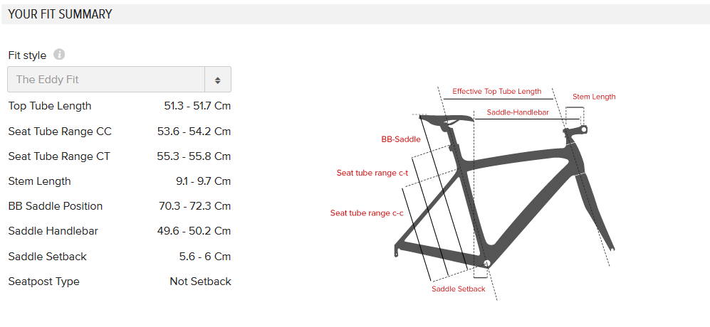
Task: Click the Saddle-Handlebar label on diagram
Action: [x=518, y=112]
